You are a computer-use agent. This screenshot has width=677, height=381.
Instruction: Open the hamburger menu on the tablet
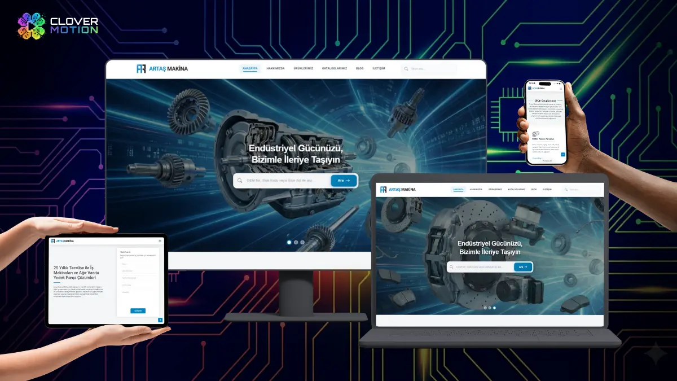point(160,241)
